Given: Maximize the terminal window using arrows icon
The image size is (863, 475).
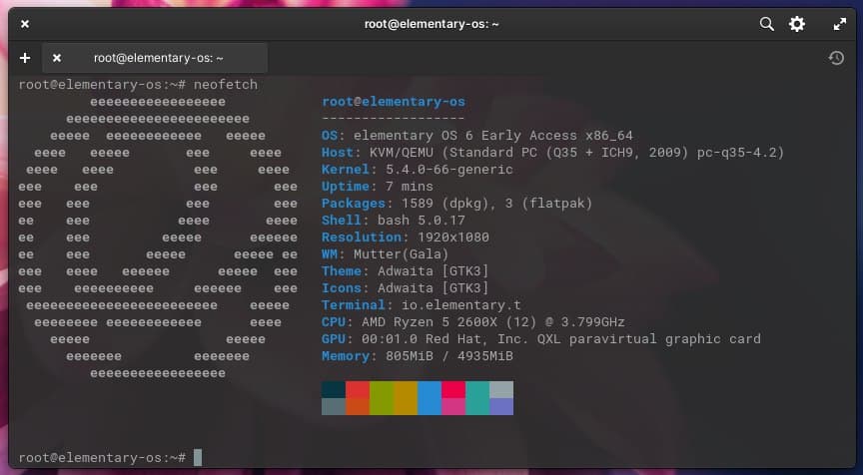Looking at the screenshot, I should 839,24.
